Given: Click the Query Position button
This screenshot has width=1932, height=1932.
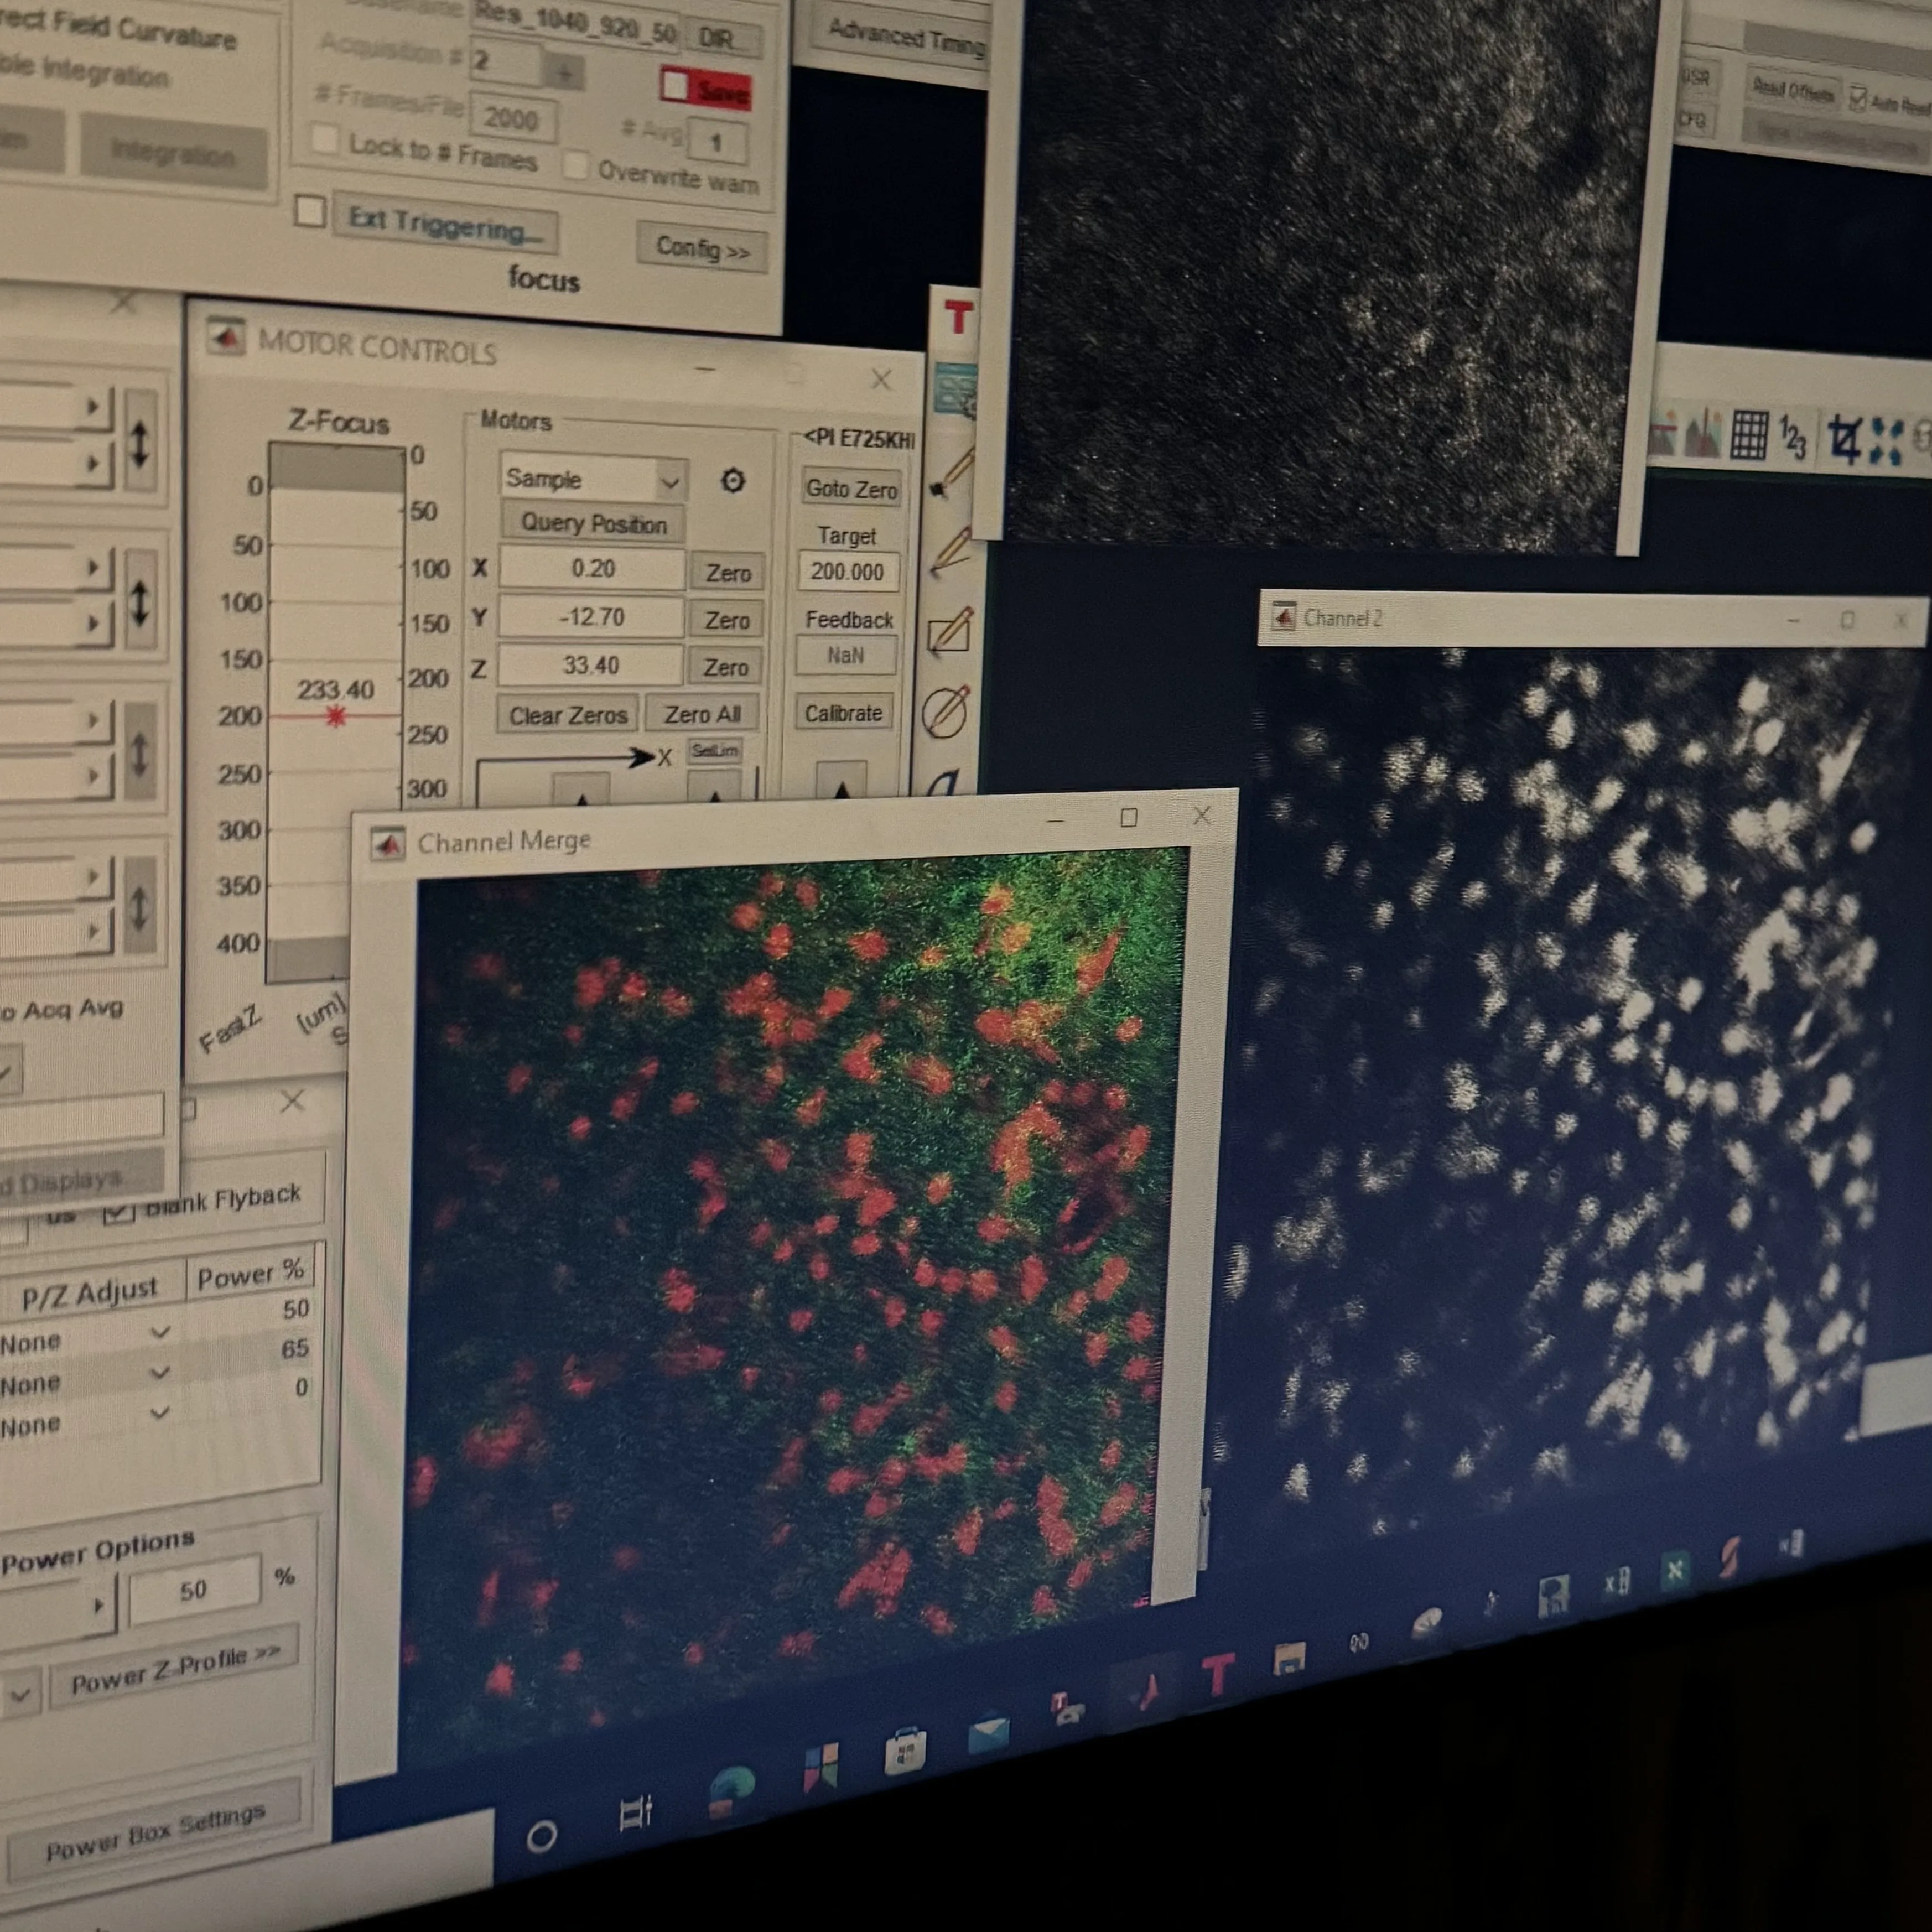Looking at the screenshot, I should click(593, 524).
